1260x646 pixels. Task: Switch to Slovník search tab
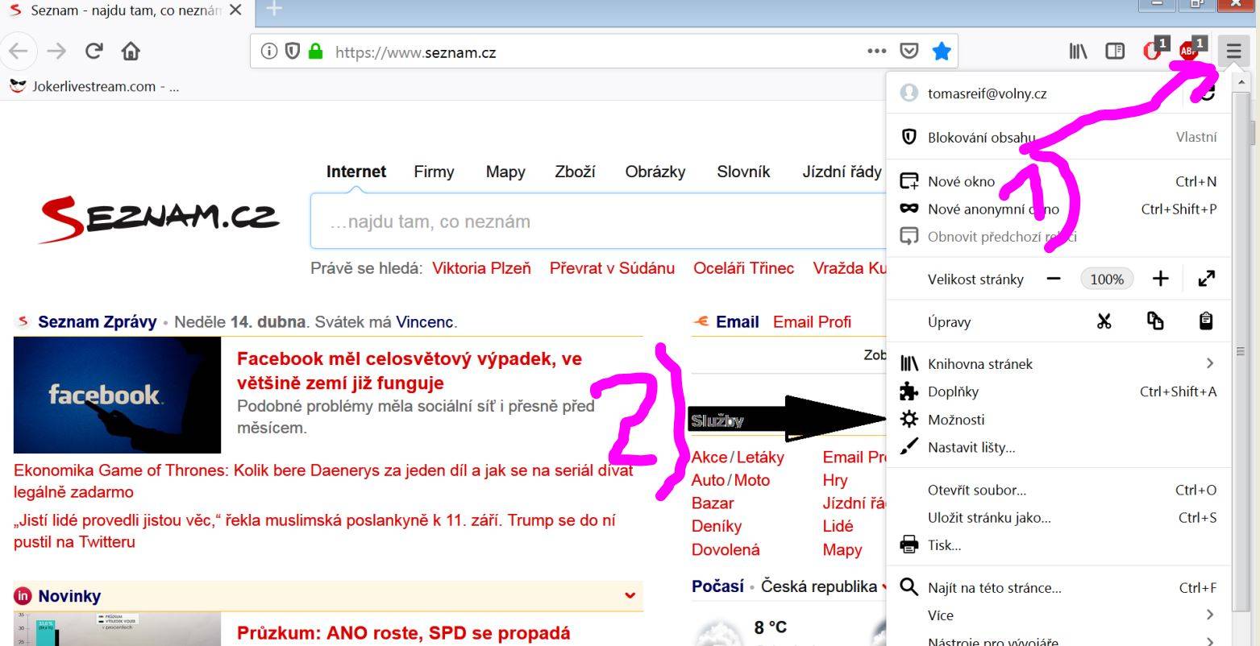pyautogui.click(x=743, y=172)
